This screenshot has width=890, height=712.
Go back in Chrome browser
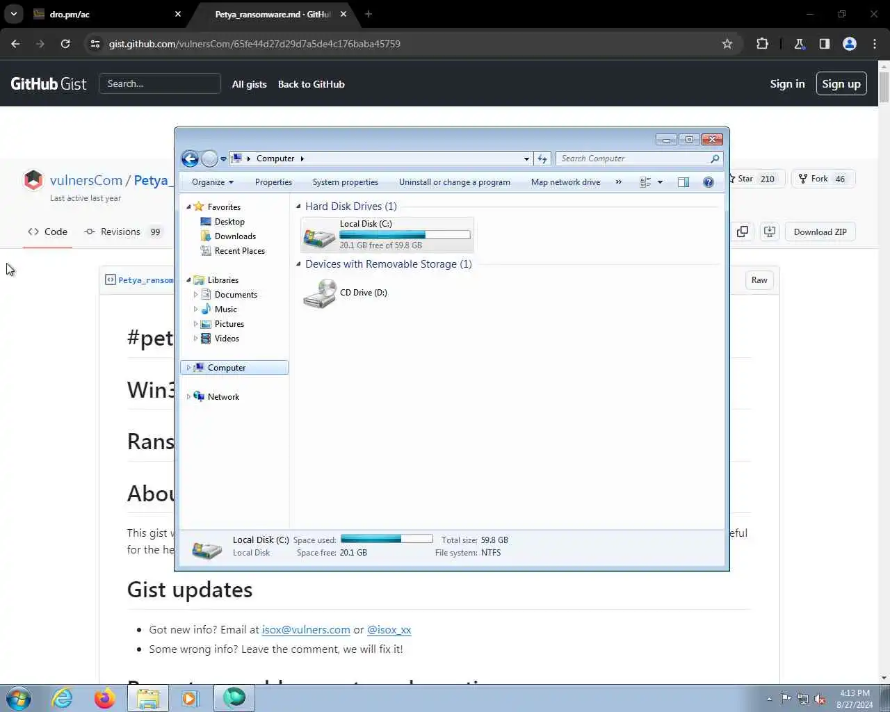coord(15,44)
